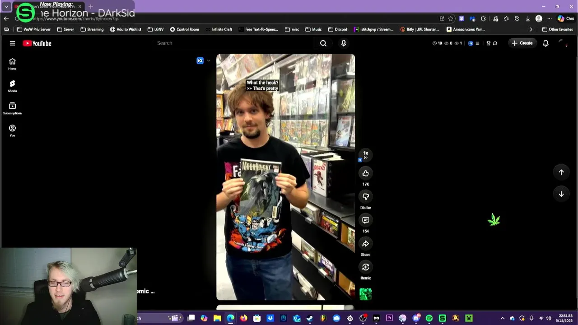Open Bitly URL Shortener bookmark

(420, 29)
